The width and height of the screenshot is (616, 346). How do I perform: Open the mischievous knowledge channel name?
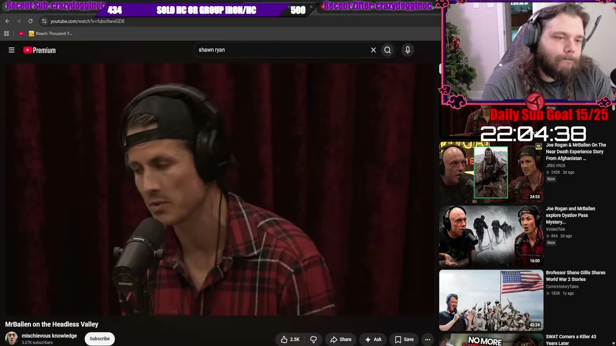pos(49,336)
